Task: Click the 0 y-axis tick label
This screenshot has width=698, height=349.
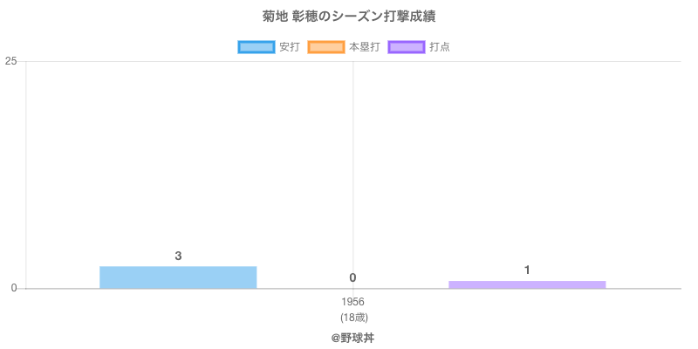Action: coord(14,289)
